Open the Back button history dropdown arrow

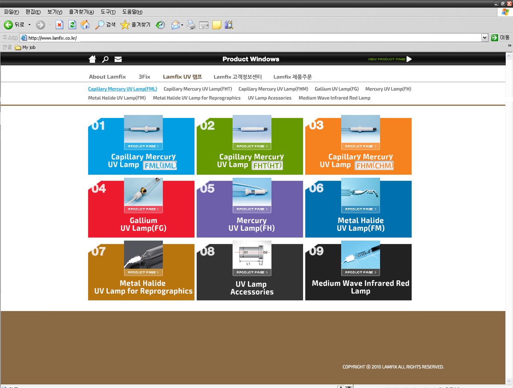point(29,25)
